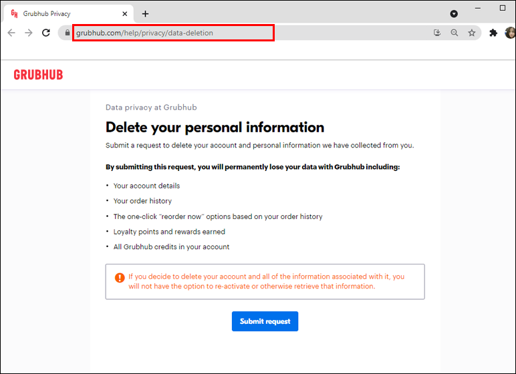Open the Extensions puzzle-piece menu
This screenshot has width=516, height=374.
coord(493,33)
